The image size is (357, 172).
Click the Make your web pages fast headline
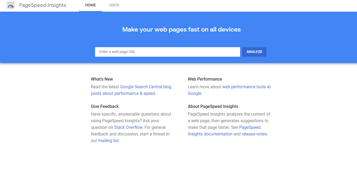point(181,29)
